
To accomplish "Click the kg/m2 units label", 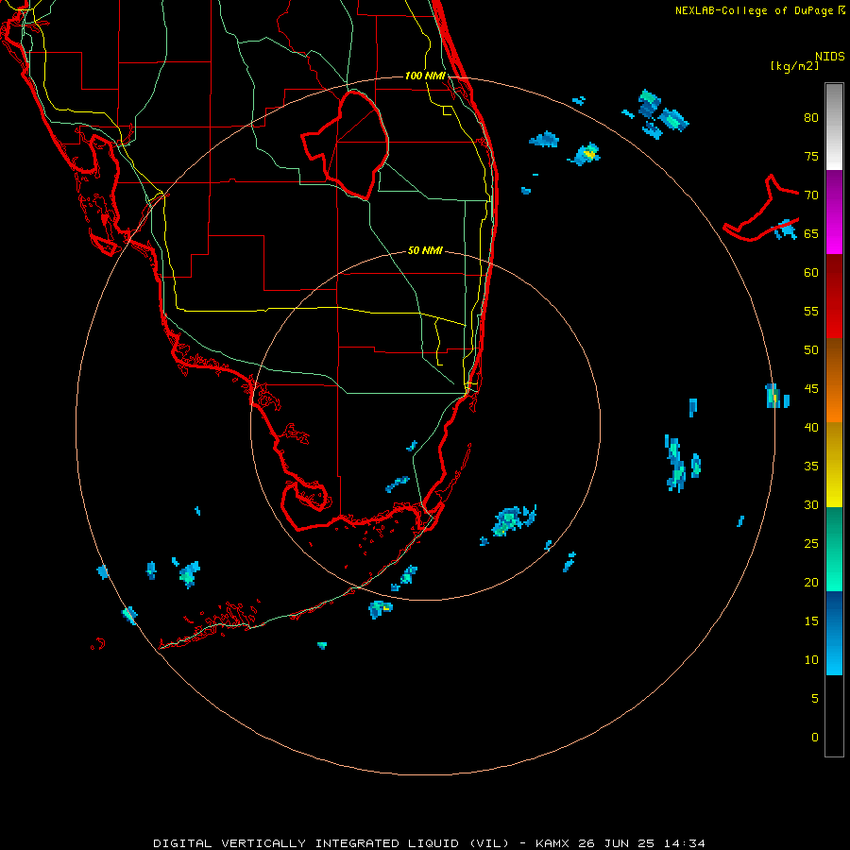I will pos(794,66).
